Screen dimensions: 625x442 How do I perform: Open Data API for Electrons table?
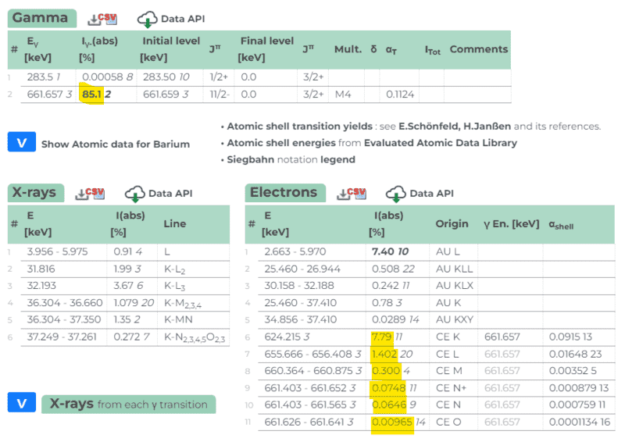pyautogui.click(x=420, y=194)
